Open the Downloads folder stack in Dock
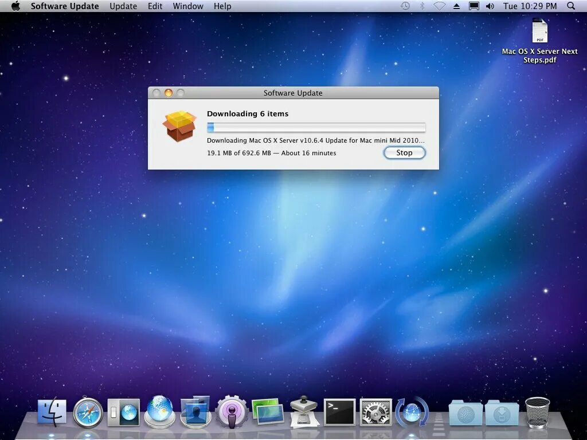The height and width of the screenshot is (440, 587). [502, 412]
